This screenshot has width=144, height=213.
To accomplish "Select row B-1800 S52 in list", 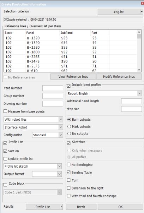I will (70, 52).
